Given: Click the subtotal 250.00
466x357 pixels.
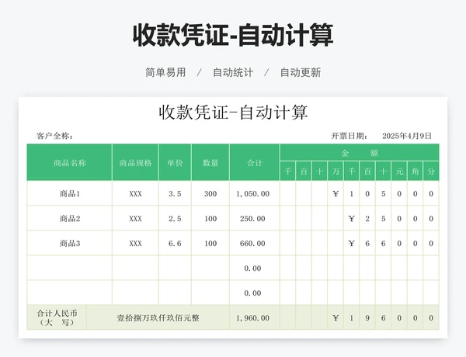Looking at the screenshot, I should click(253, 219).
